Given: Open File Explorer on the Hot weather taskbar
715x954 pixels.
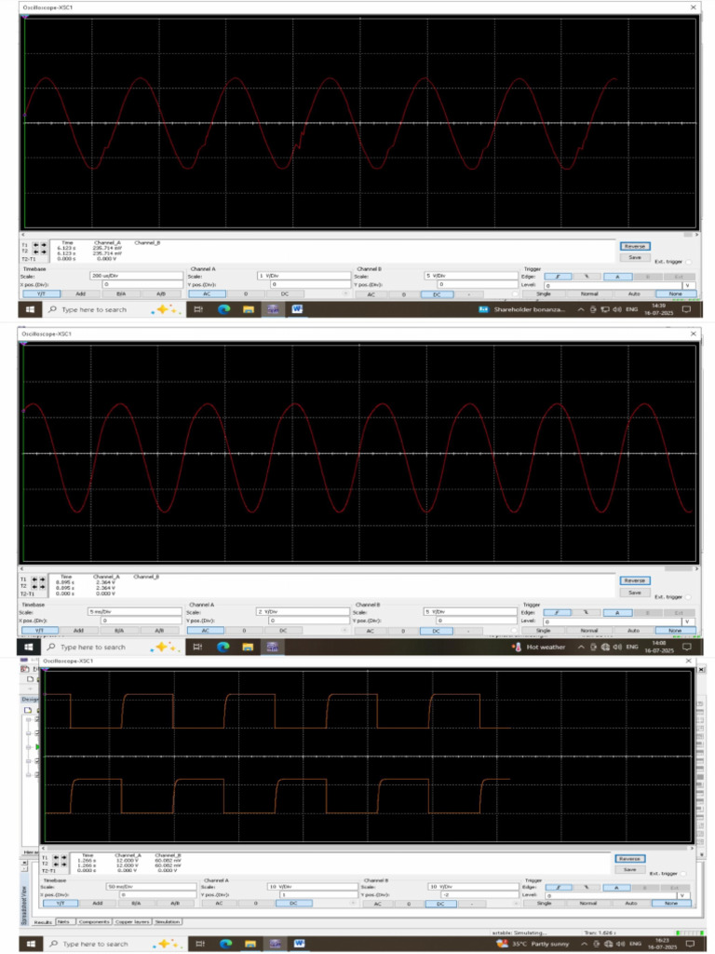Looking at the screenshot, I should pyautogui.click(x=248, y=647).
